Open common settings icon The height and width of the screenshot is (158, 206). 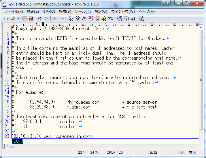pyautogui.click(x=133, y=18)
